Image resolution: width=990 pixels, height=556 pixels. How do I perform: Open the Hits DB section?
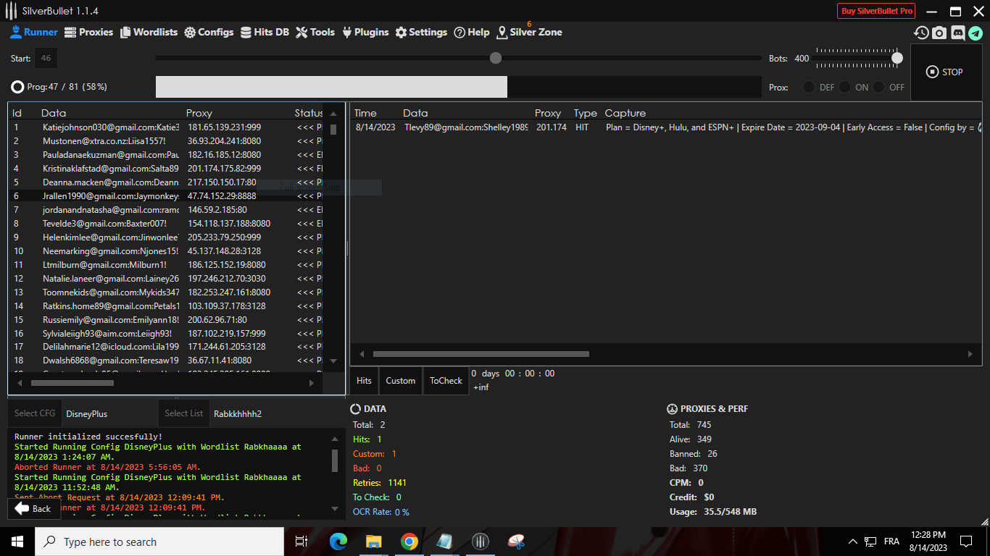click(265, 32)
